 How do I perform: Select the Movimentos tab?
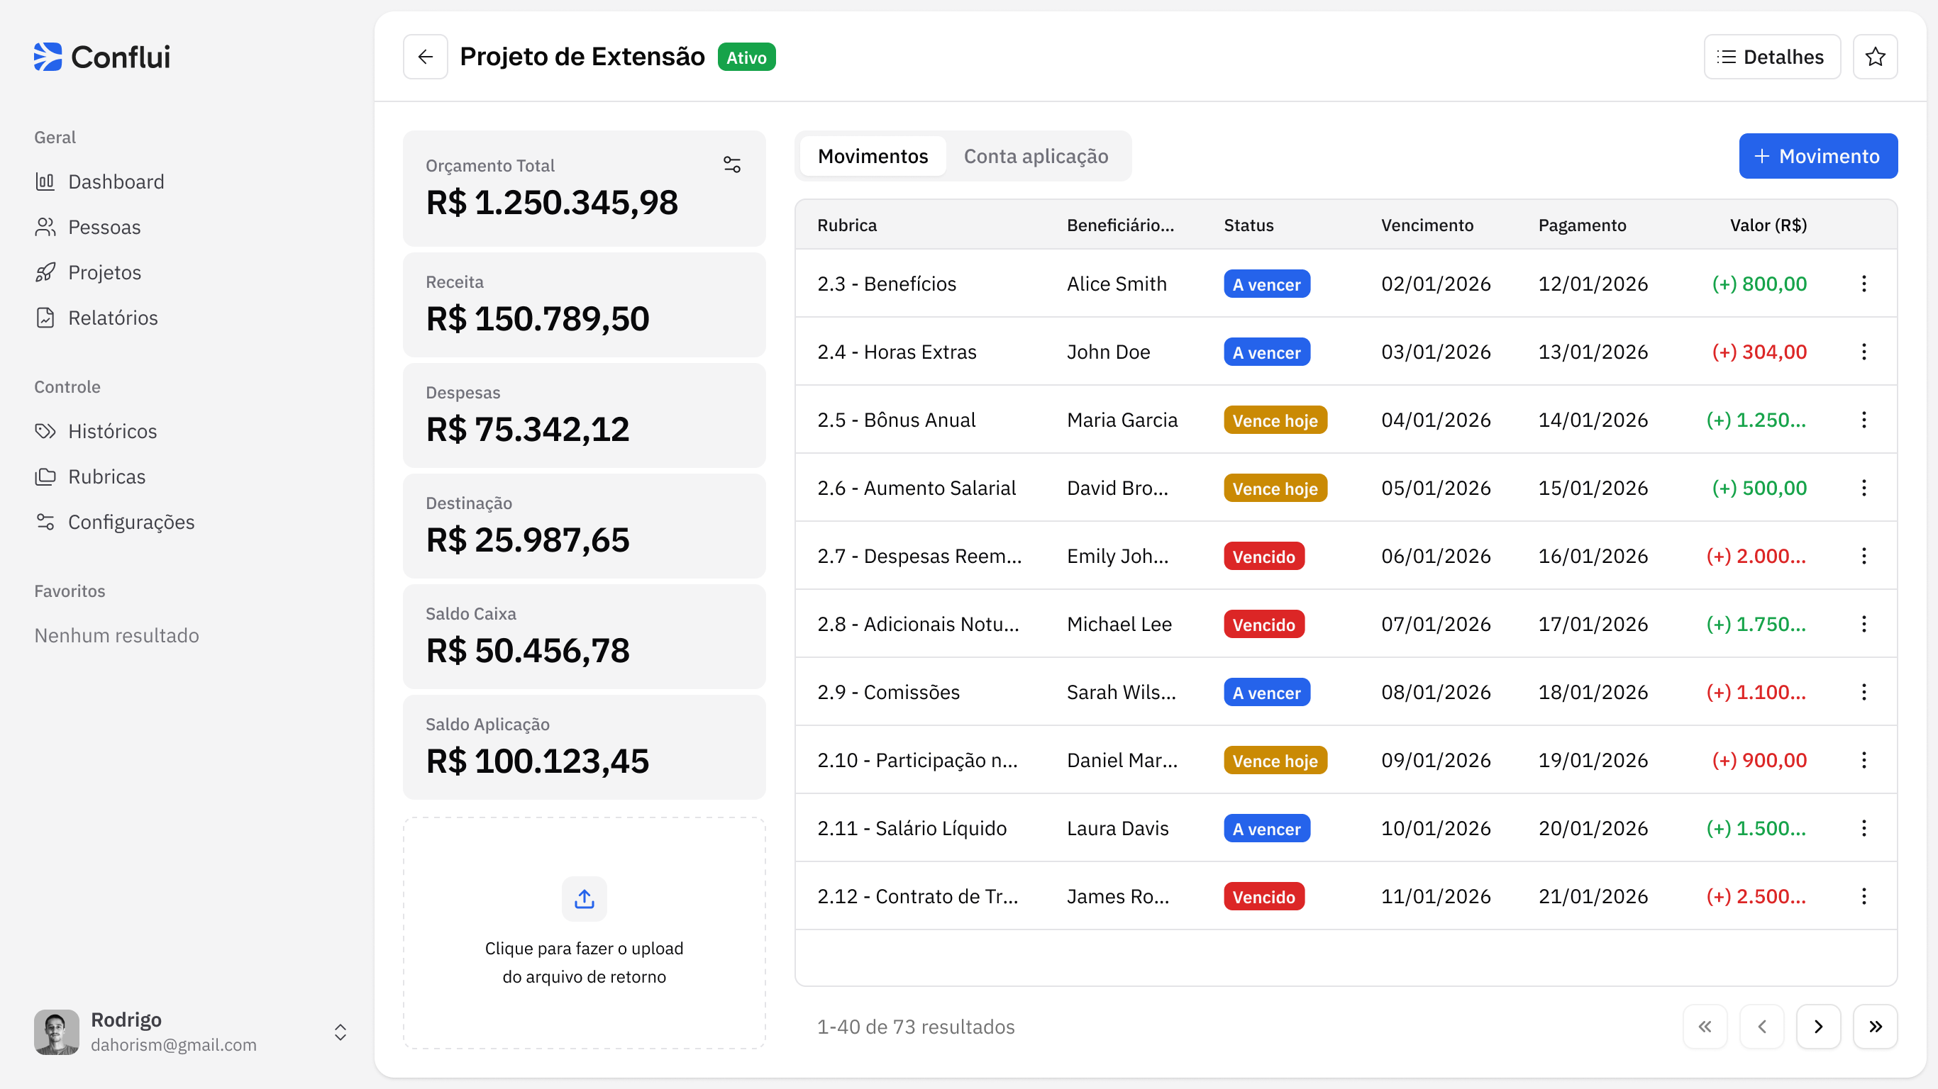coord(873,156)
